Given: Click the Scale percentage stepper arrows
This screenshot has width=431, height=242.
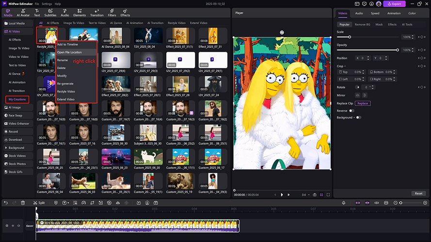Looking at the screenshot, I should [x=413, y=37].
